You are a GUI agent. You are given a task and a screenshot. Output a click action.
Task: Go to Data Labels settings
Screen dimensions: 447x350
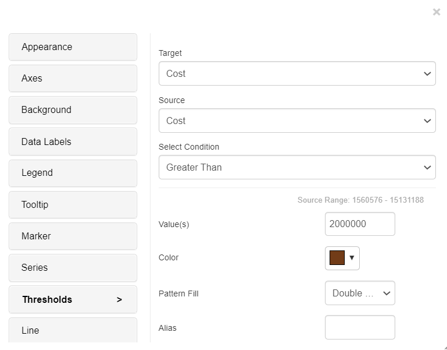pyautogui.click(x=73, y=142)
